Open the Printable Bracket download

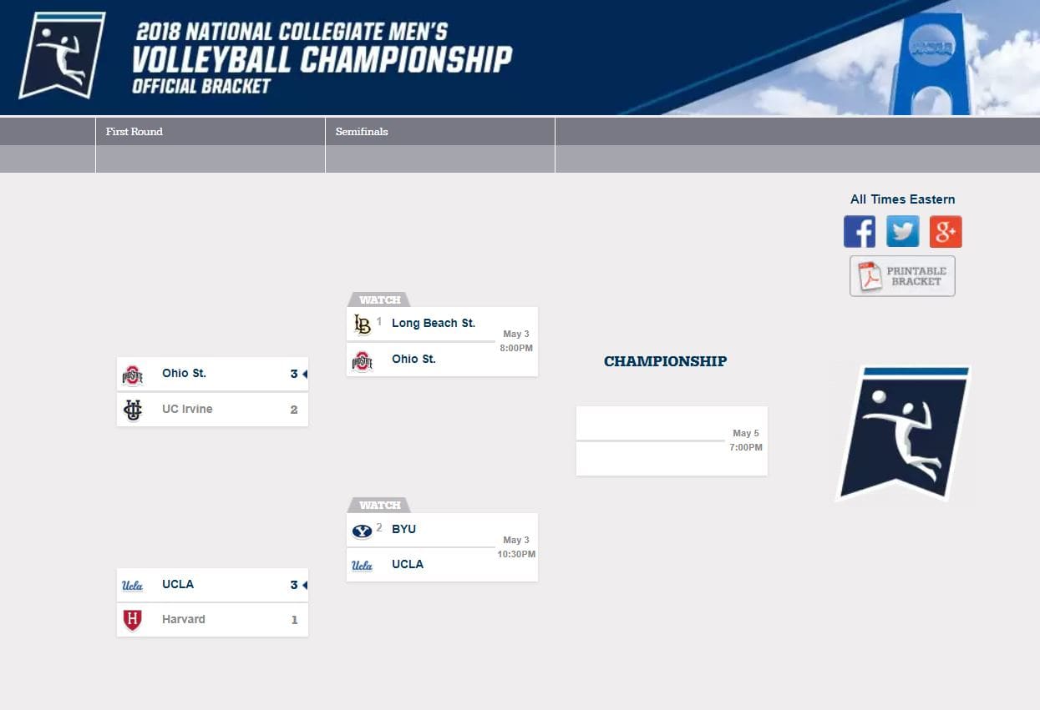(x=902, y=275)
